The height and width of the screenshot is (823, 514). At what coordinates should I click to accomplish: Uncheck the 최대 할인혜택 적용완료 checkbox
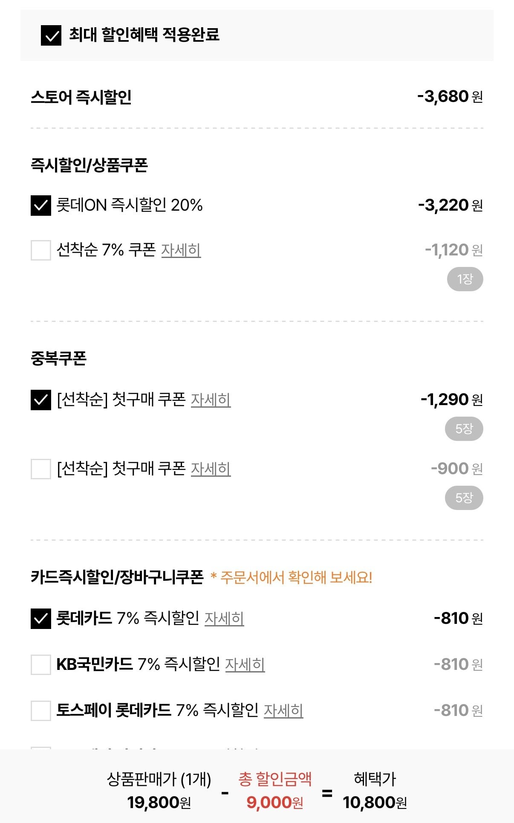(51, 35)
